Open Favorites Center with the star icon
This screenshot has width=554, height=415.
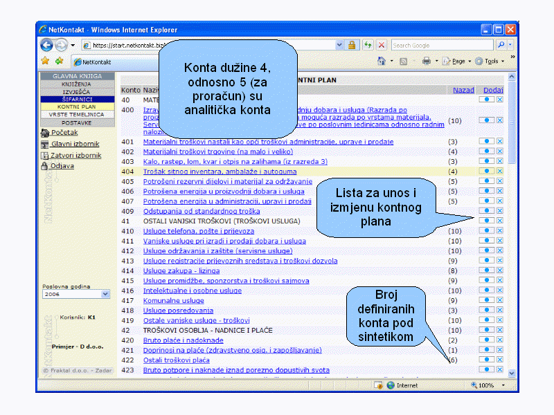(x=45, y=61)
